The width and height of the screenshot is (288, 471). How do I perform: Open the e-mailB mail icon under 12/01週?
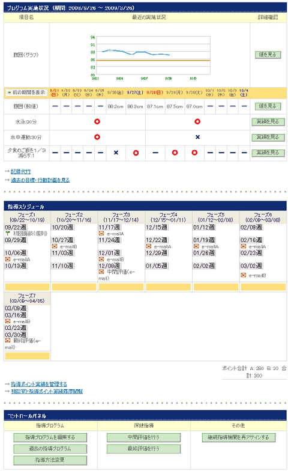pos(101,260)
